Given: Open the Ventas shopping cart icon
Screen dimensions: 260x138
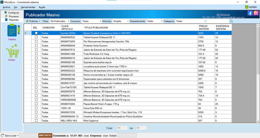Looking at the screenshot, I should pyautogui.click(x=13, y=51).
